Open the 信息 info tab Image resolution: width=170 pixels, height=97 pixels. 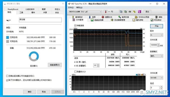[92, 17]
